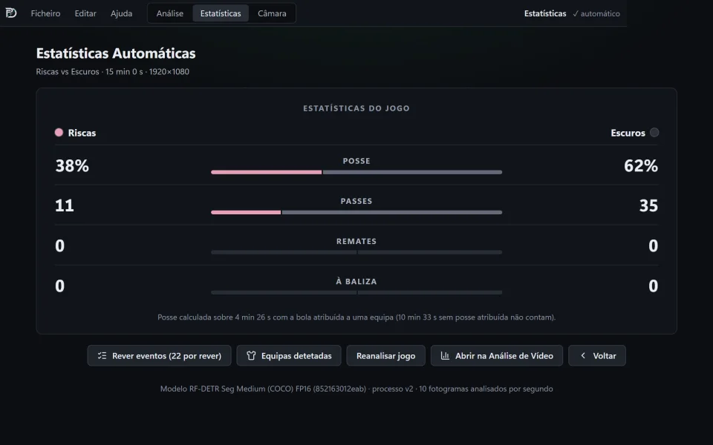Click the dark Escuros team color dot

coord(654,133)
